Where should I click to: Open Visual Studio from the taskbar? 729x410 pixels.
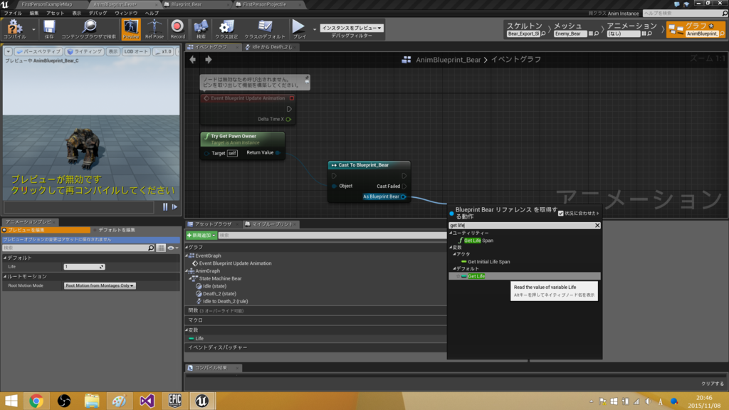tap(147, 401)
